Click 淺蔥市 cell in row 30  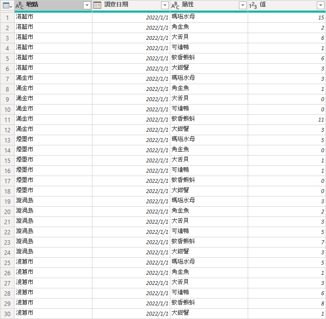click(x=53, y=314)
